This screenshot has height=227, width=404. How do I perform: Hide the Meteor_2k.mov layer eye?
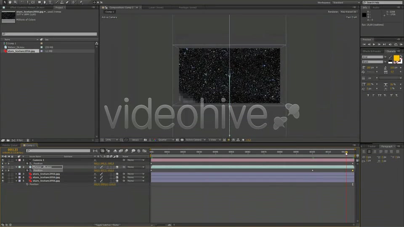(3, 167)
